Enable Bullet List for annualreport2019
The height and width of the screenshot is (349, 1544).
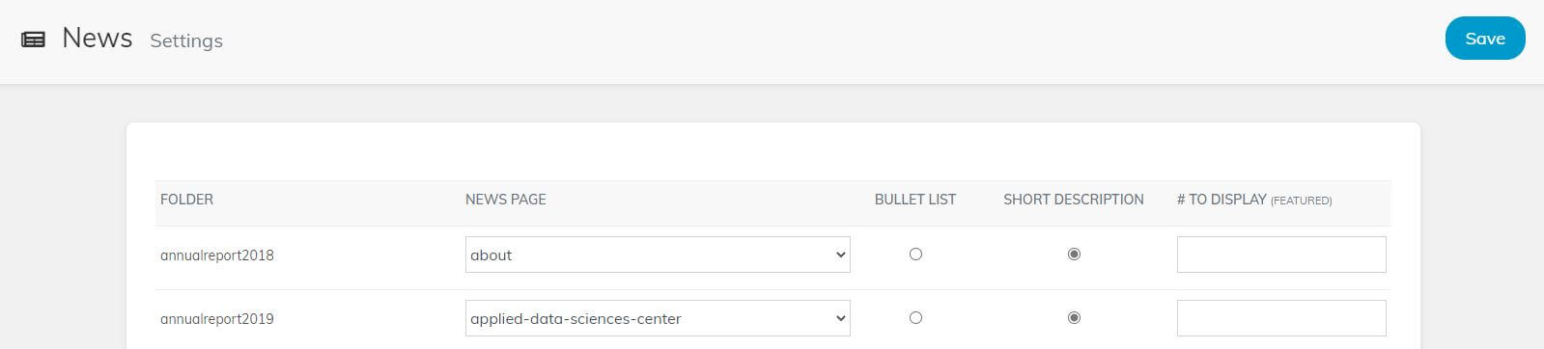coord(915,318)
